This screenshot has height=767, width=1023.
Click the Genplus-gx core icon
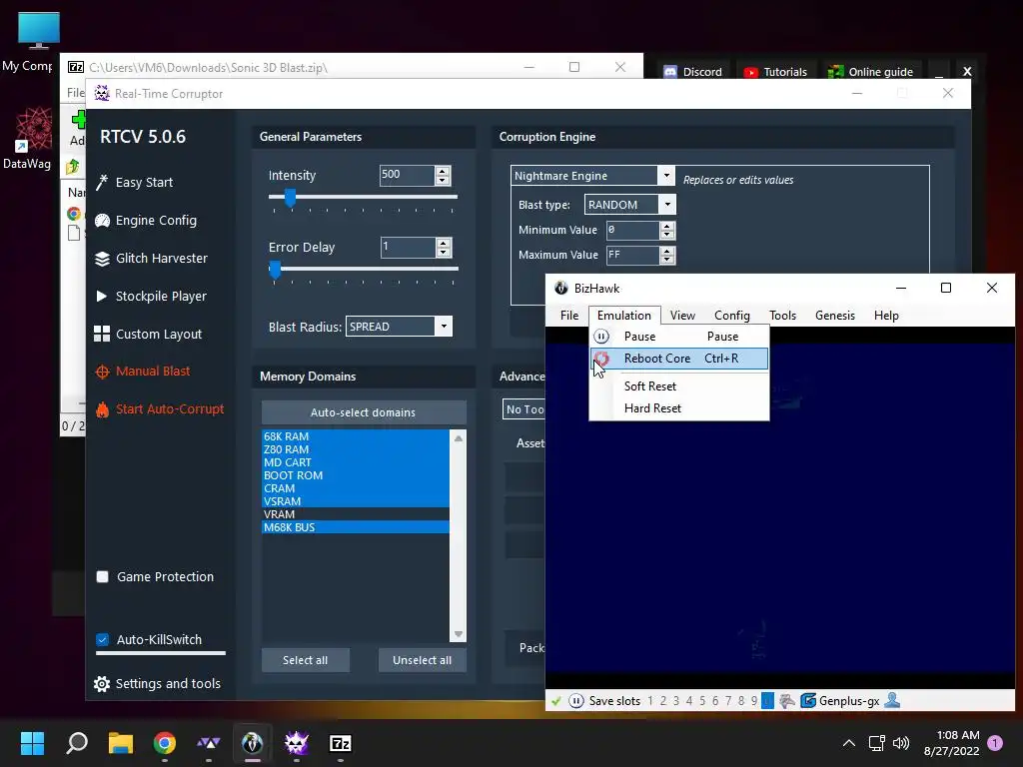click(807, 701)
